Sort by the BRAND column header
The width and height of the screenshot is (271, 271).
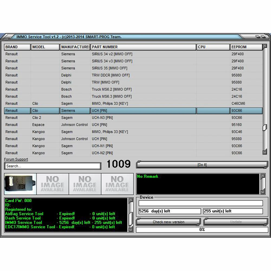pyautogui.click(x=17, y=47)
